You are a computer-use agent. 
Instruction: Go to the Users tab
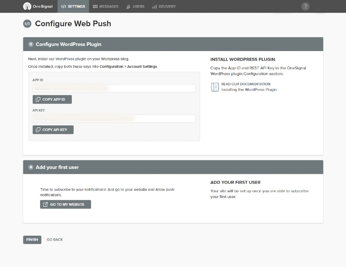tap(135, 7)
